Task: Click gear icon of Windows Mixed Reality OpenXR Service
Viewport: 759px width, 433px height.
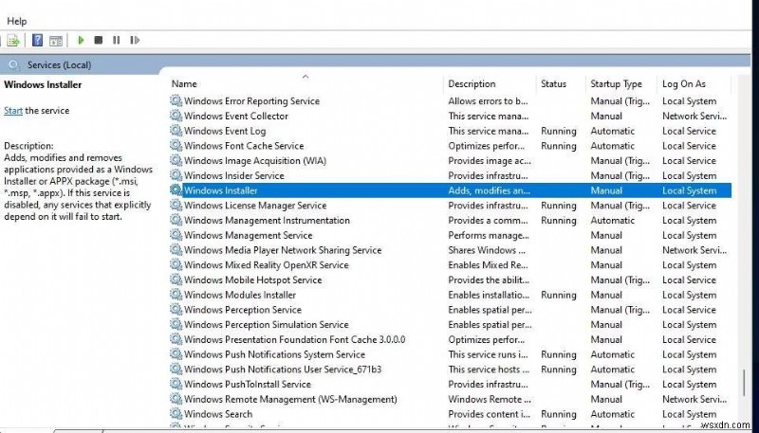Action: click(x=176, y=265)
